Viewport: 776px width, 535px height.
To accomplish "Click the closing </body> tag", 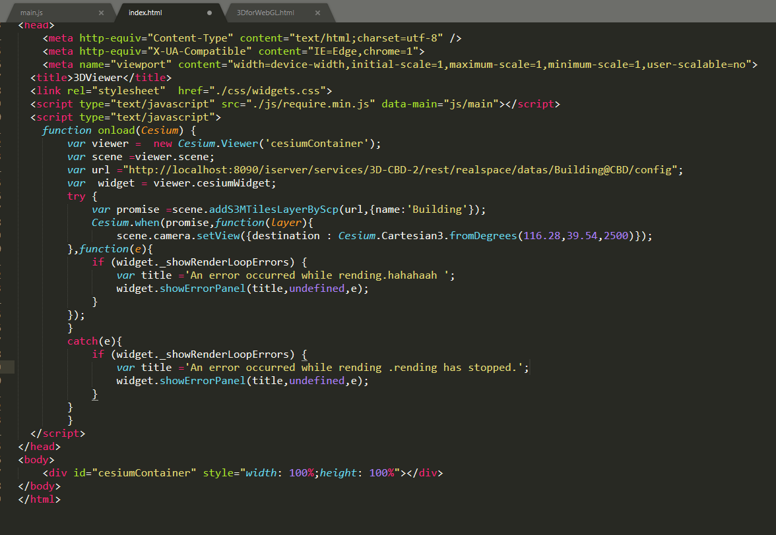I will click(39, 486).
